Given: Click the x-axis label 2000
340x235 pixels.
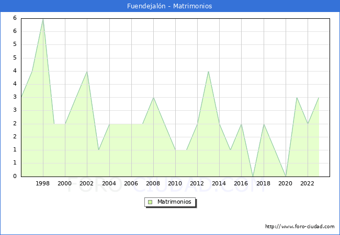Looking at the screenshot, I should (65, 183).
